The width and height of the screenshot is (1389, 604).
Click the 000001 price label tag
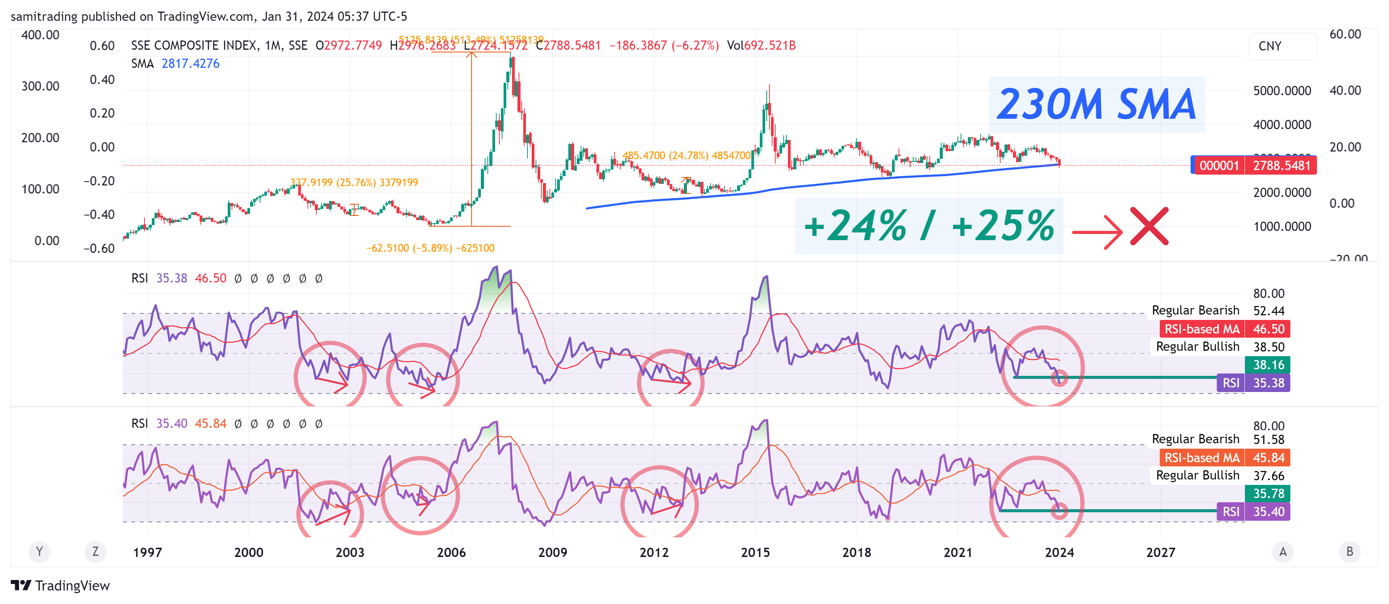[1219, 166]
